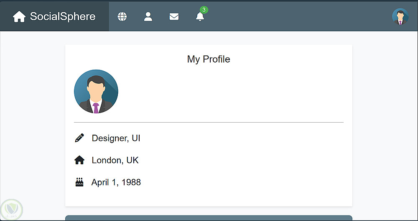Viewport: 418px width, 221px height.
Task: Click the birthday cake icon
Action: point(79,182)
